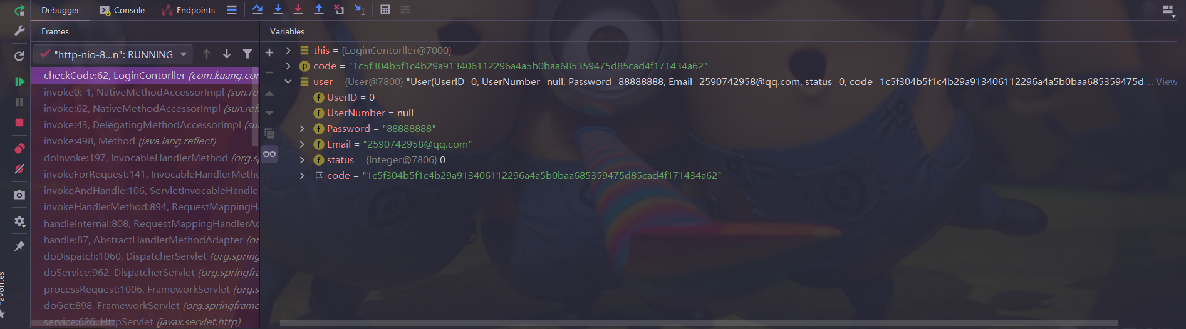Click the Evaluate Expression calculator icon
The height and width of the screenshot is (329, 1186).
[385, 9]
